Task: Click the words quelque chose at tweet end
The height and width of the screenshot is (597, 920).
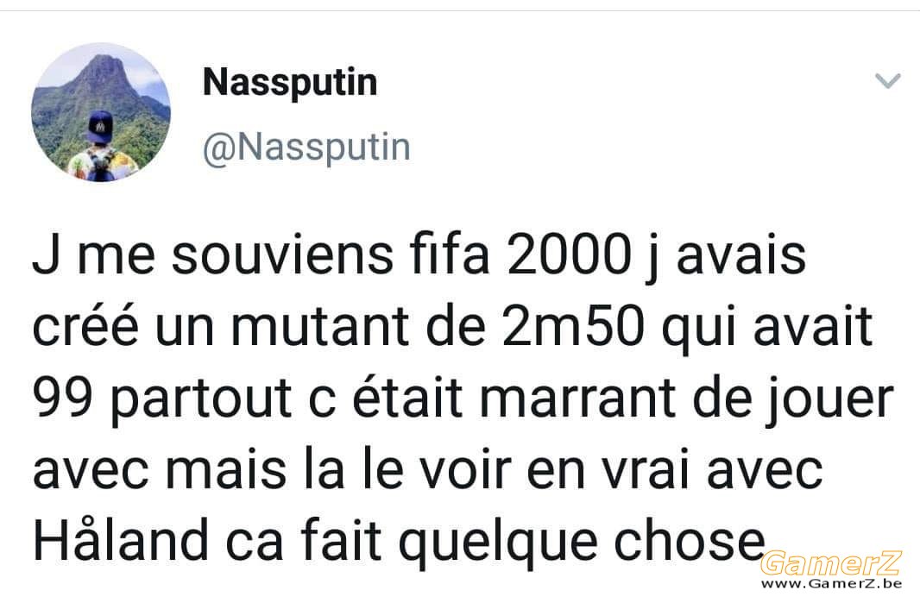Action: [x=582, y=543]
